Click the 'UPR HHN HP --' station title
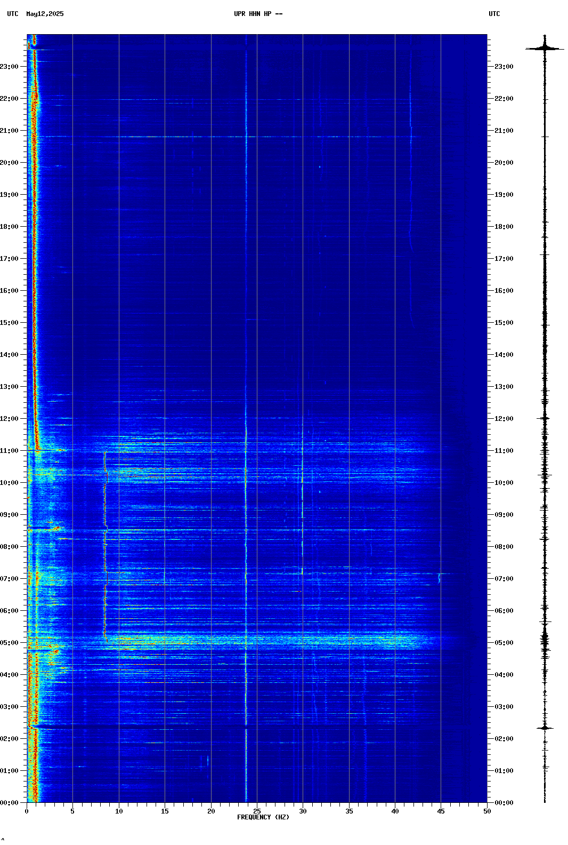568x845 pixels. coord(258,14)
